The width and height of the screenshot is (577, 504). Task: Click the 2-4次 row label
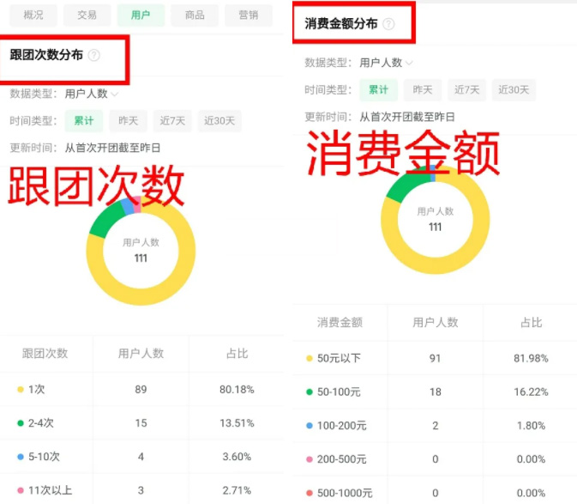click(41, 423)
